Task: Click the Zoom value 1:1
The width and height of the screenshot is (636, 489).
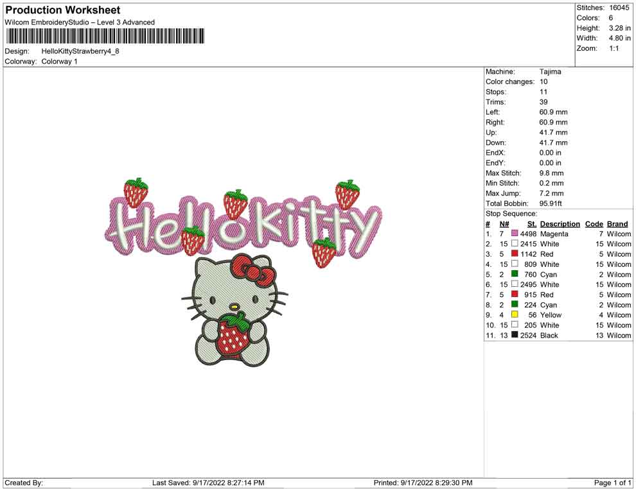Action: tap(614, 48)
